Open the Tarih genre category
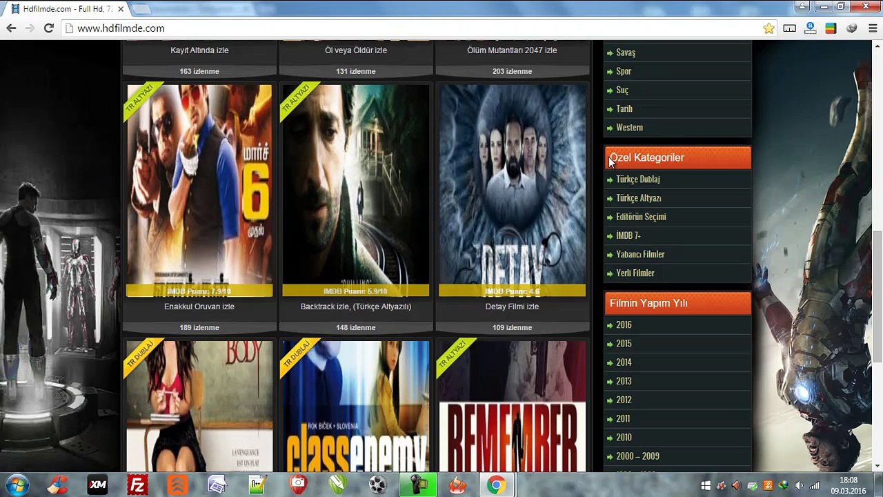This screenshot has width=883, height=497. 624,108
